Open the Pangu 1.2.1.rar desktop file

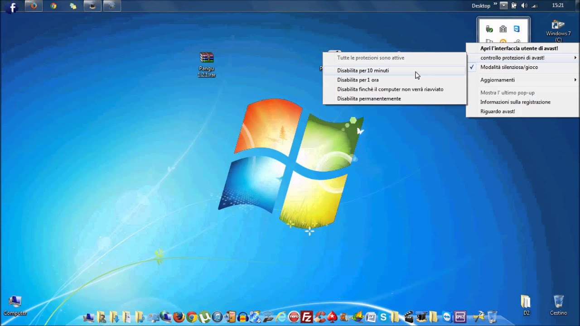click(x=207, y=64)
